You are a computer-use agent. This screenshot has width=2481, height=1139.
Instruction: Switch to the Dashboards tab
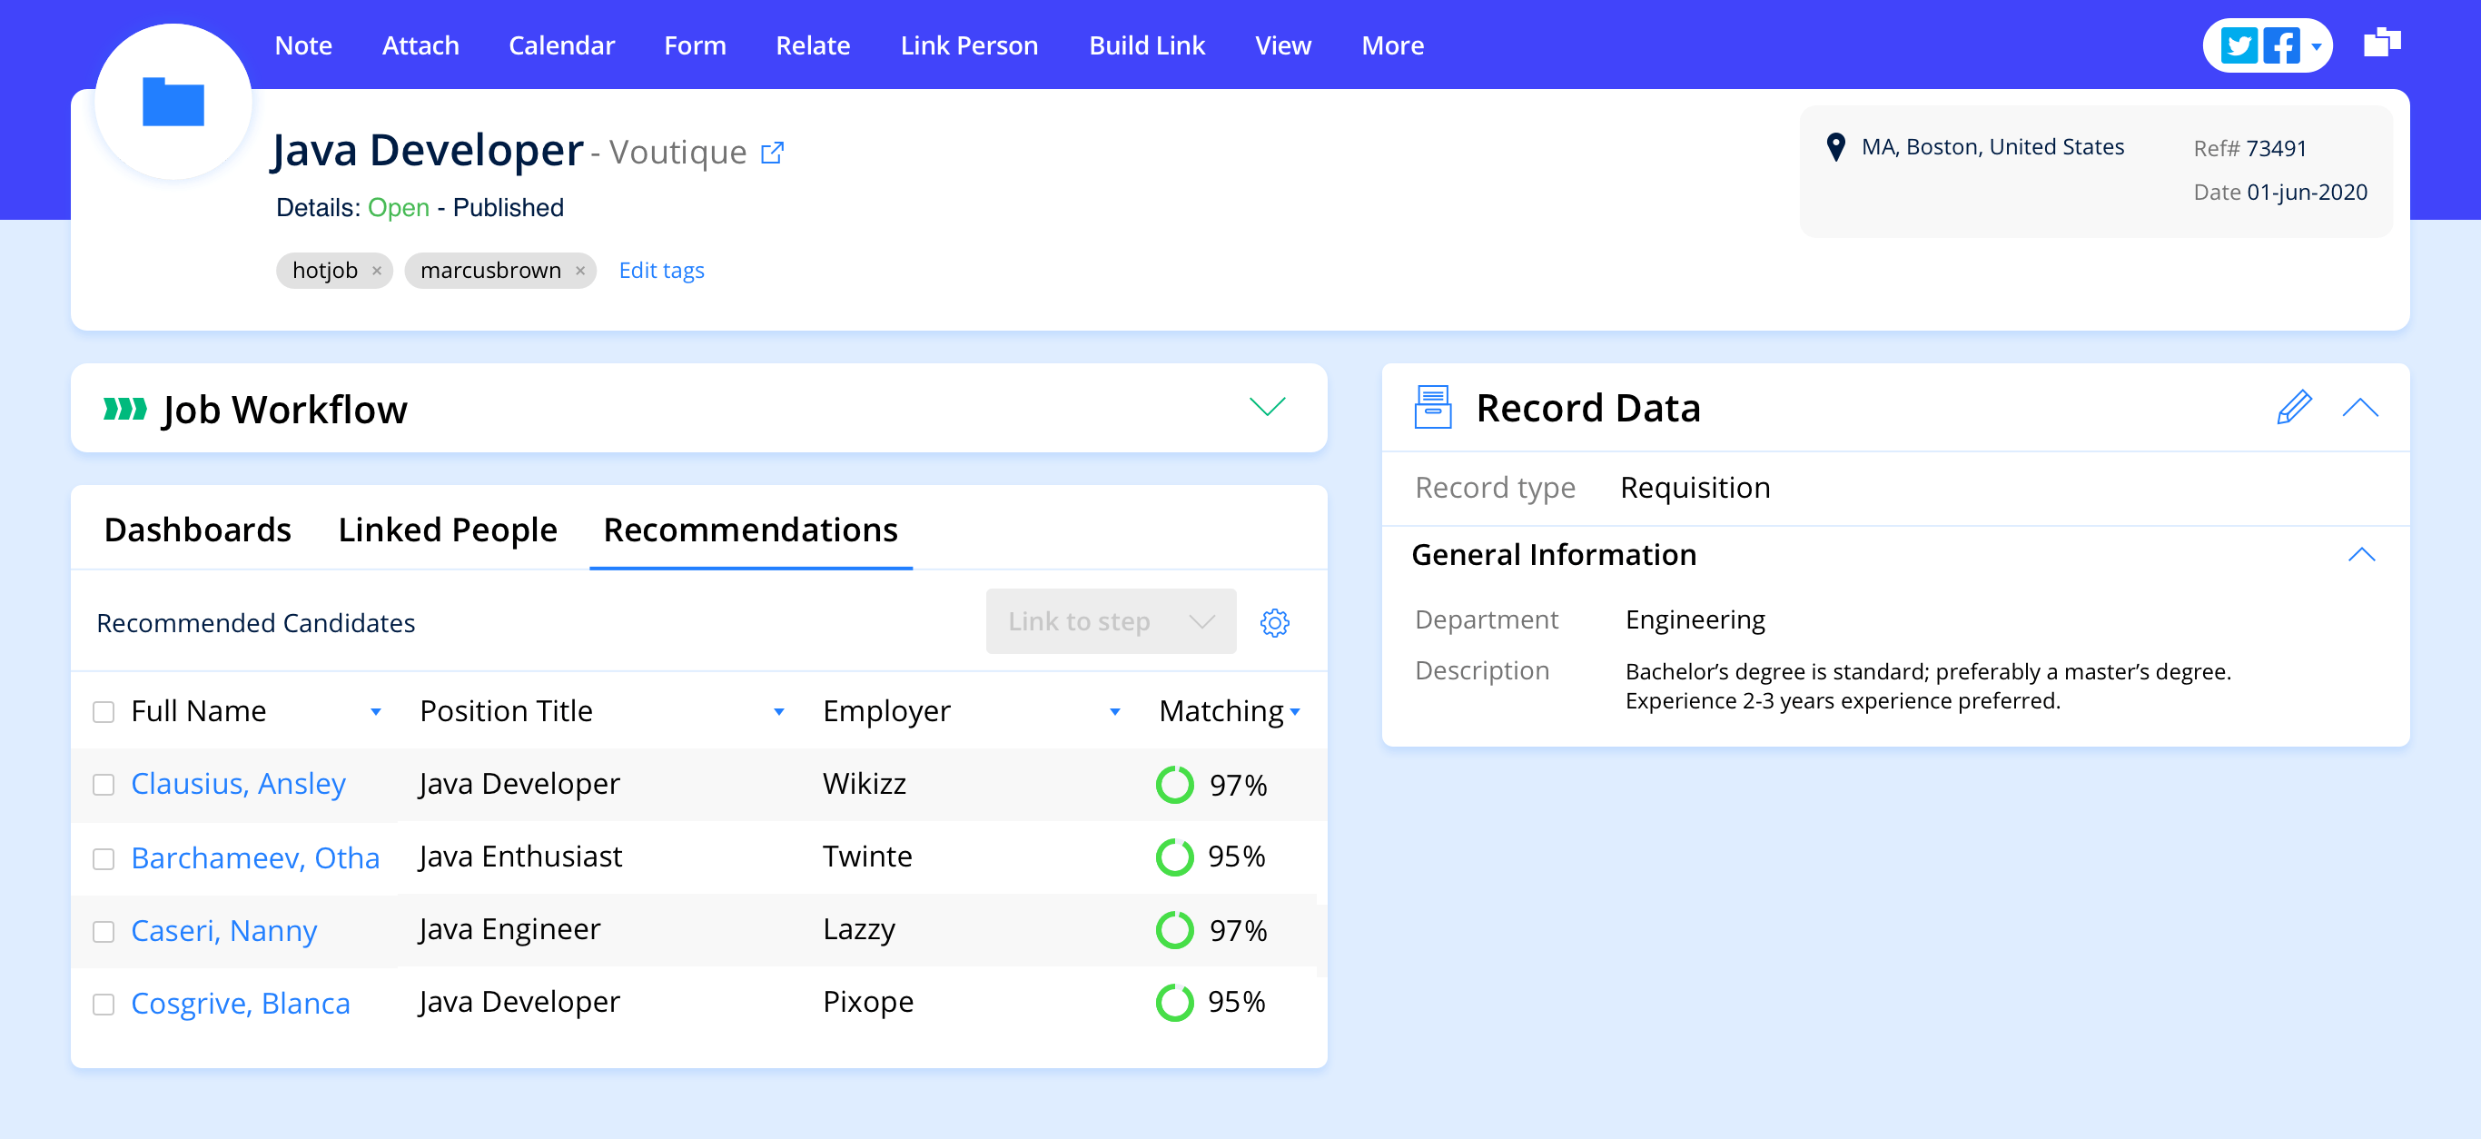coord(196,530)
